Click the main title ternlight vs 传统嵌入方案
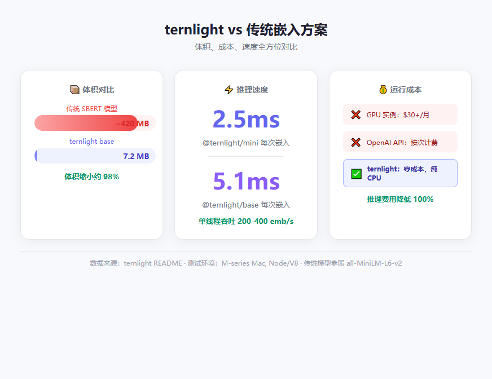492x379 pixels. (x=246, y=30)
